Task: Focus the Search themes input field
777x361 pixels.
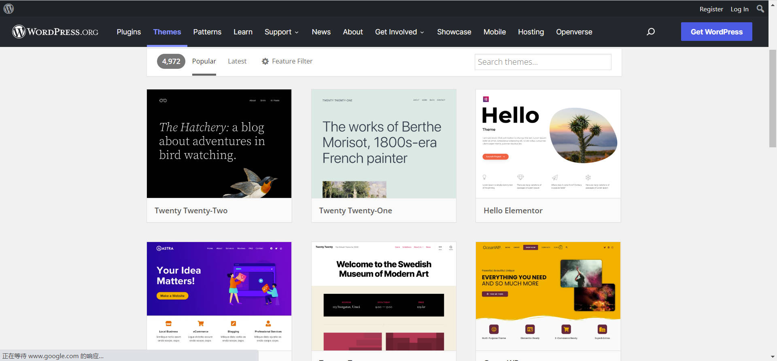Action: 543,62
